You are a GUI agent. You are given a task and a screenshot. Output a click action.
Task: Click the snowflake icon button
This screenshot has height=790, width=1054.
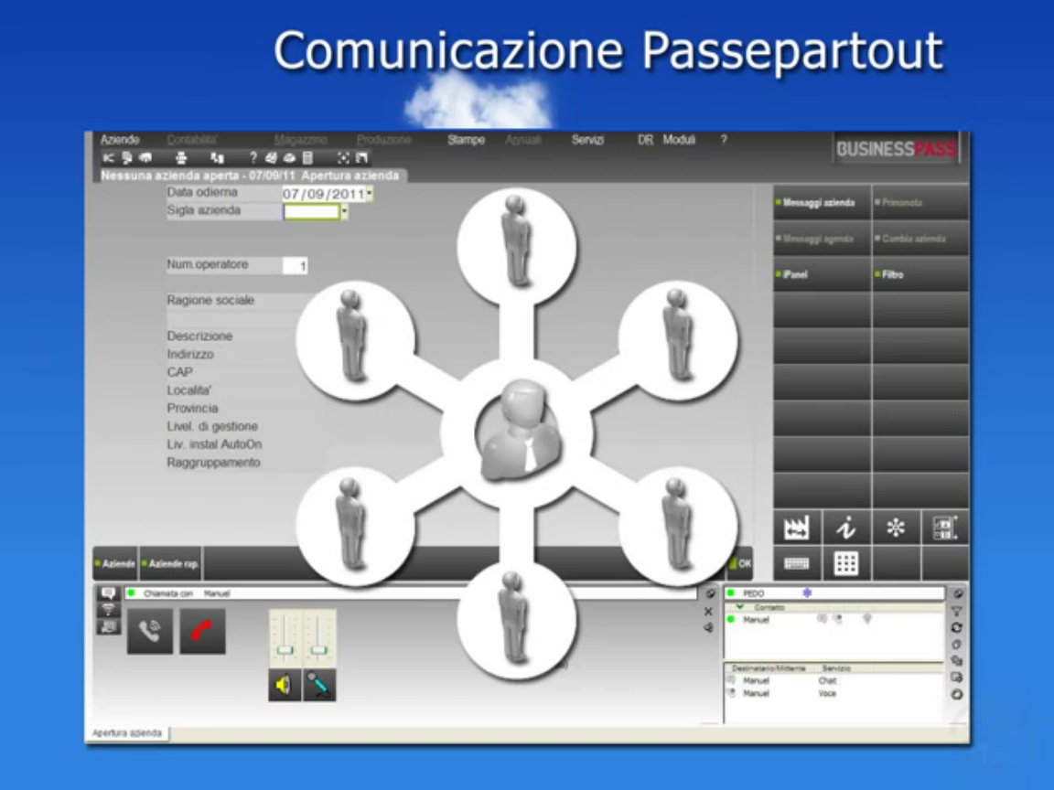(x=896, y=528)
